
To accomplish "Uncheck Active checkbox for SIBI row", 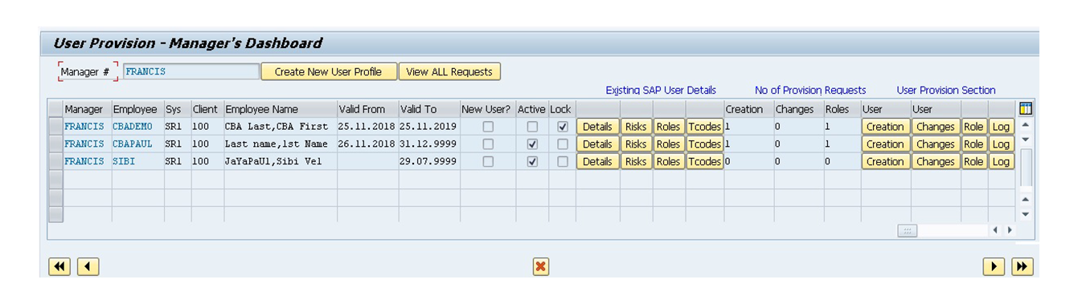I will 532,162.
